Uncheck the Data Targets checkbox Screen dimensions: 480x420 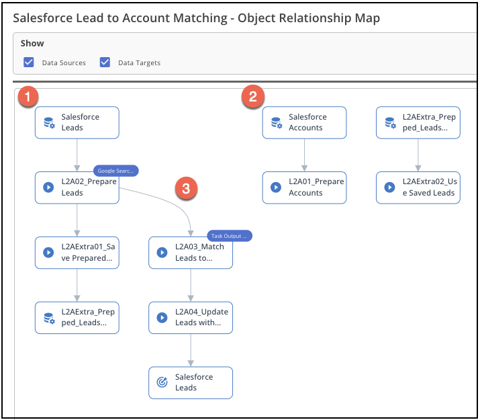[105, 62]
